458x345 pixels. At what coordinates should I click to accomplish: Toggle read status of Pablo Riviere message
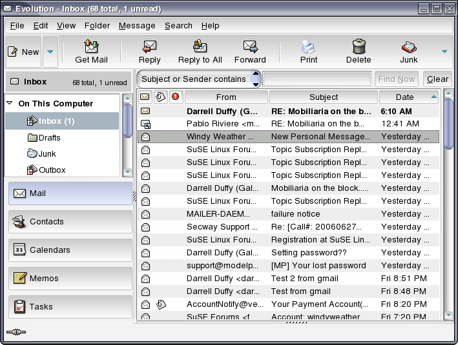pyautogui.click(x=145, y=124)
